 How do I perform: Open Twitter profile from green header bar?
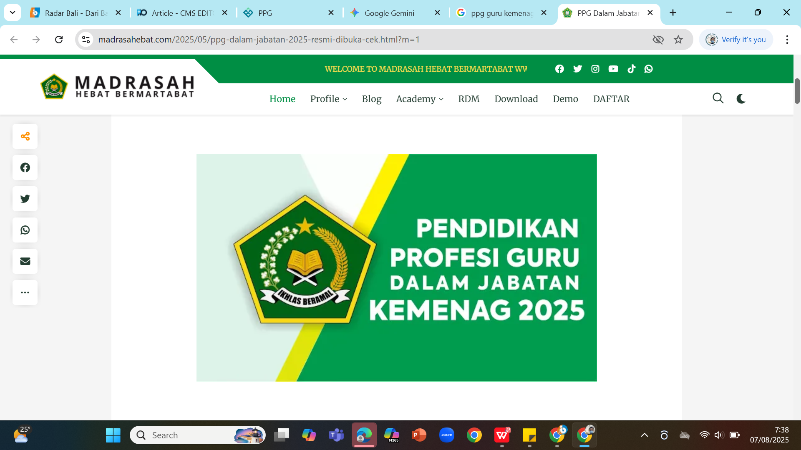(577, 69)
